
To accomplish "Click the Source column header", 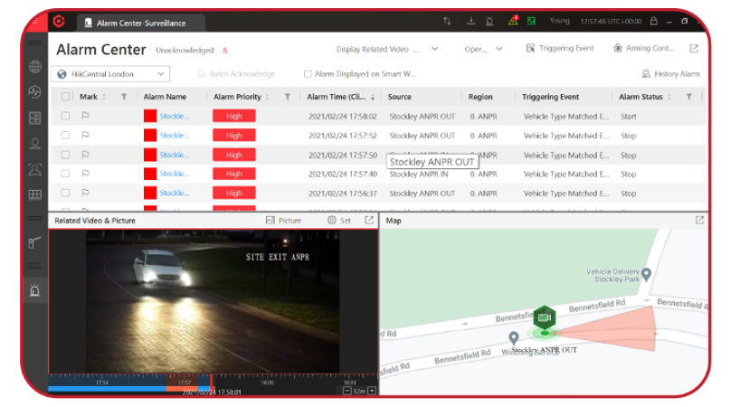I will click(x=400, y=97).
